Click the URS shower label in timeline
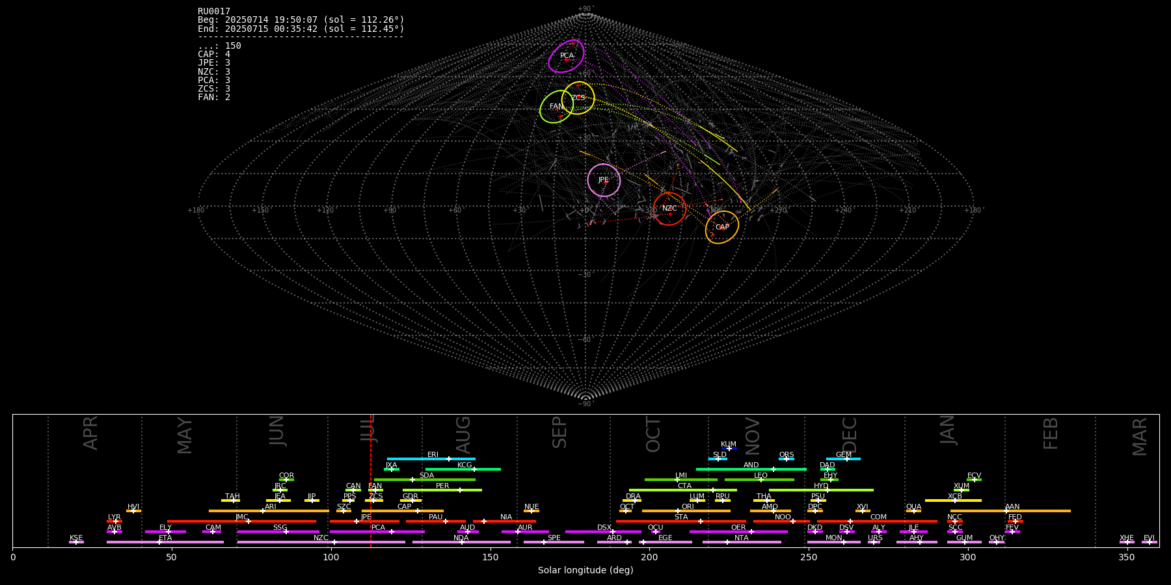Image resolution: width=1171 pixels, height=585 pixels. pyautogui.click(x=875, y=538)
